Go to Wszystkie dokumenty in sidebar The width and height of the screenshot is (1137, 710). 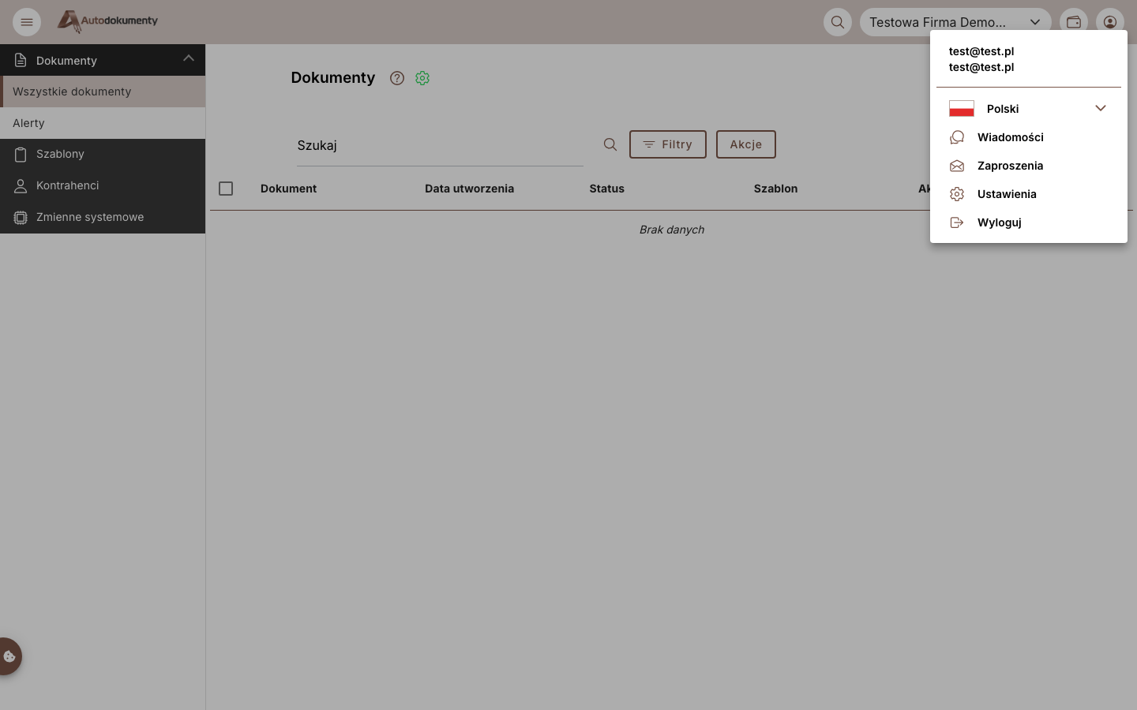pos(103,92)
